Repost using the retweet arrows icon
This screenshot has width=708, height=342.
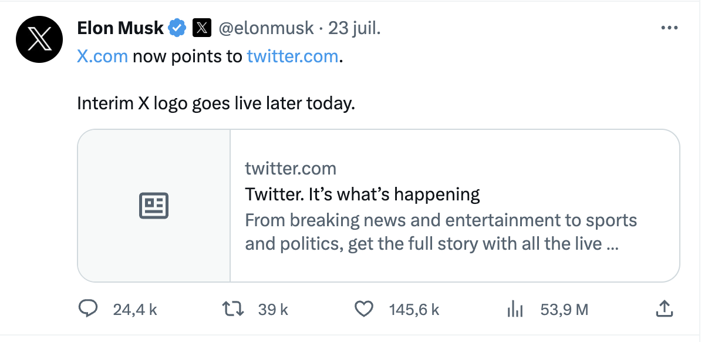point(235,309)
